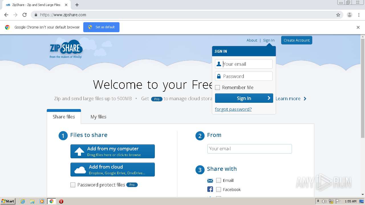Click the browser forward arrow
The width and height of the screenshot is (365, 205).
click(15, 15)
